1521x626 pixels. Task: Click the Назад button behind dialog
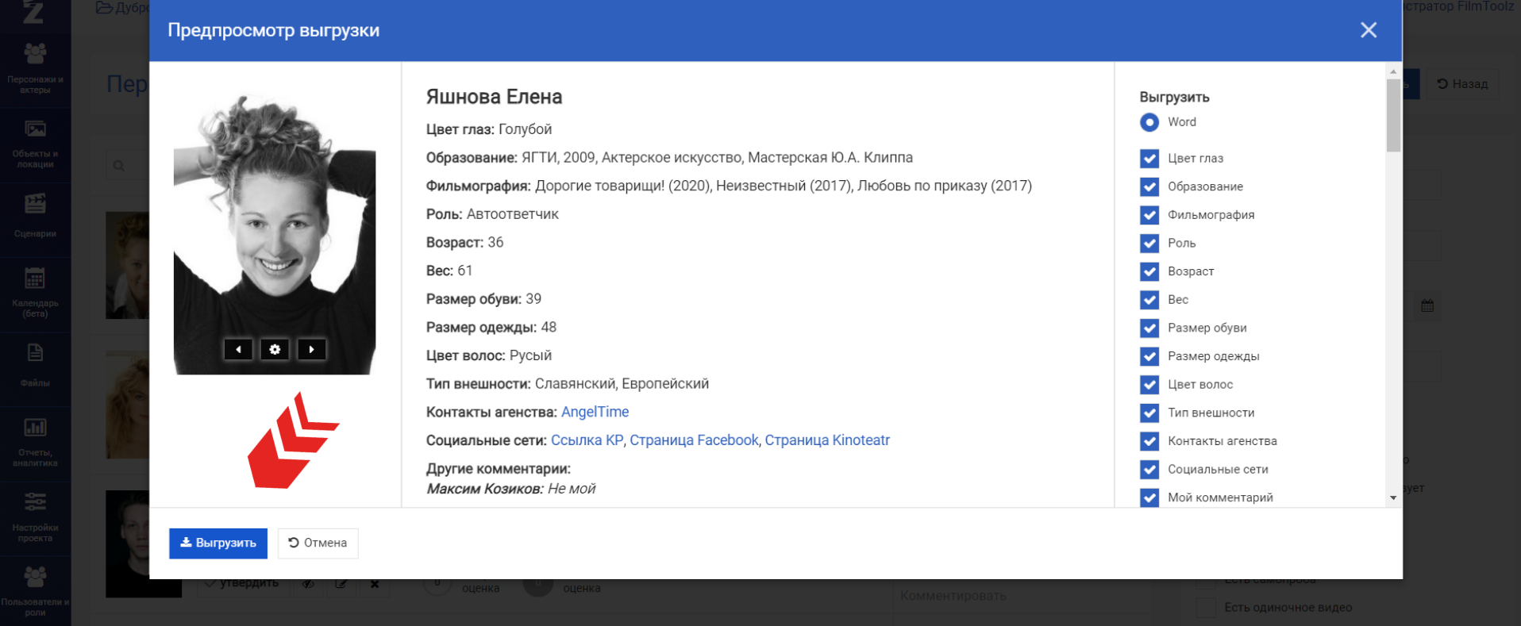point(1462,83)
